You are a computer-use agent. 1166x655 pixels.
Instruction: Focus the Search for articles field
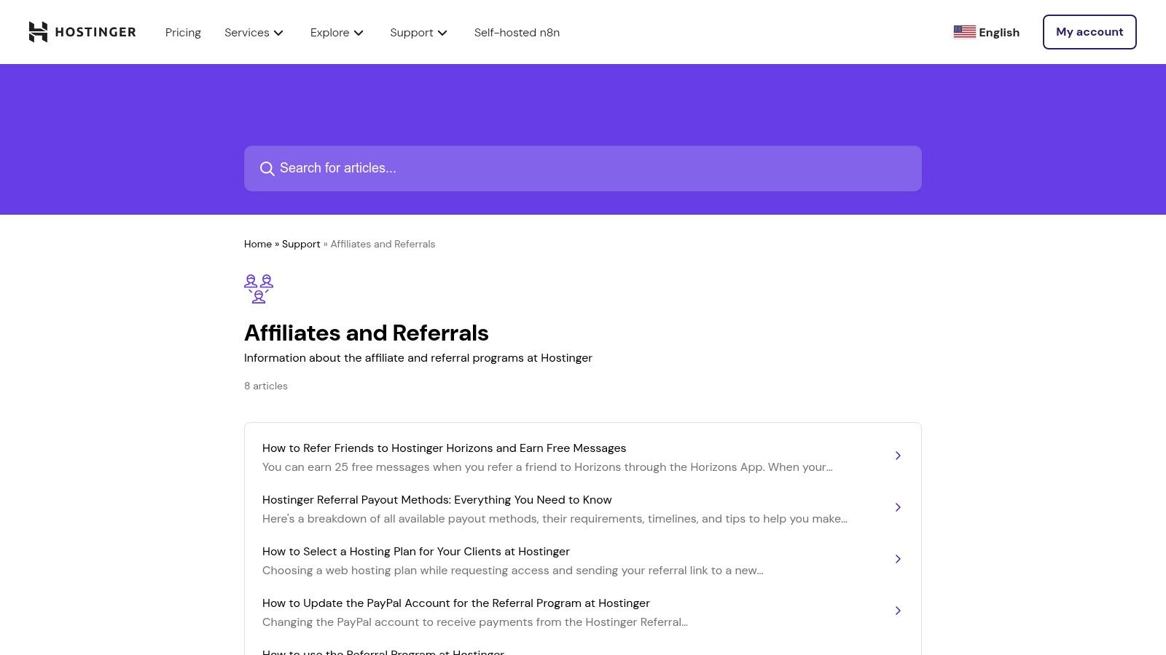click(583, 168)
